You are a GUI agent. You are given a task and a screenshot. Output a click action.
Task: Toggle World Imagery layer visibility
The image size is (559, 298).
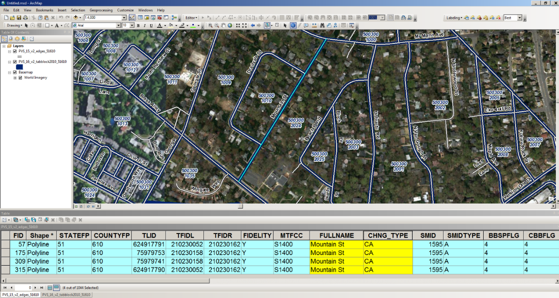click(x=20, y=78)
